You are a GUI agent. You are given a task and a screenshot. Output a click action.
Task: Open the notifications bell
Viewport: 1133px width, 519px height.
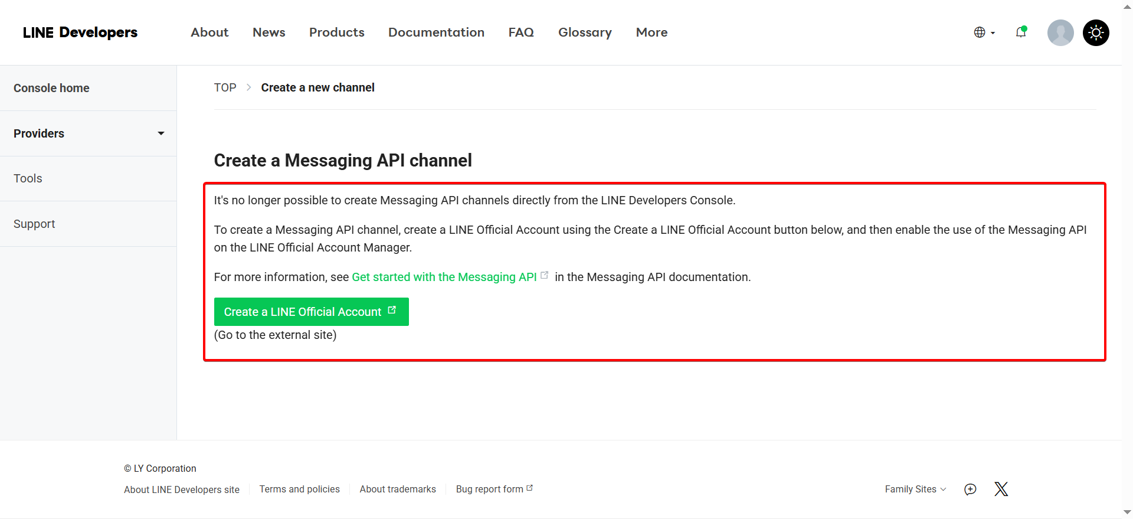tap(1021, 32)
